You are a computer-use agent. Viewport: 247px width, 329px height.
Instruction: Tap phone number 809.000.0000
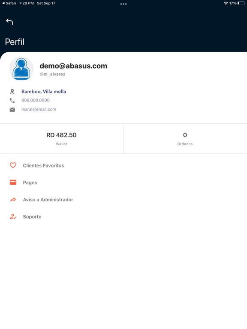pos(36,100)
